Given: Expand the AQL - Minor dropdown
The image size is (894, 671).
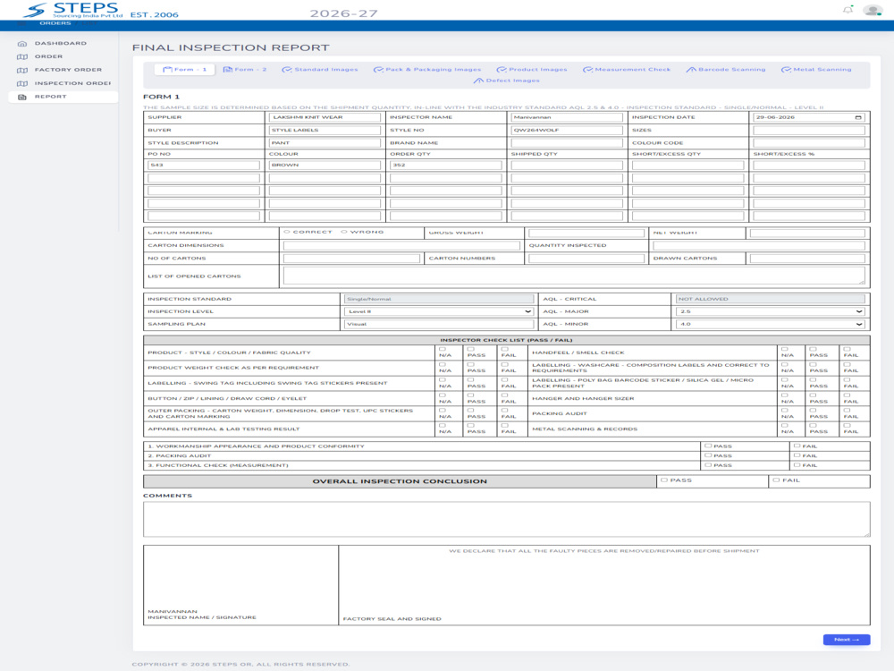Looking at the screenshot, I should [x=770, y=324].
